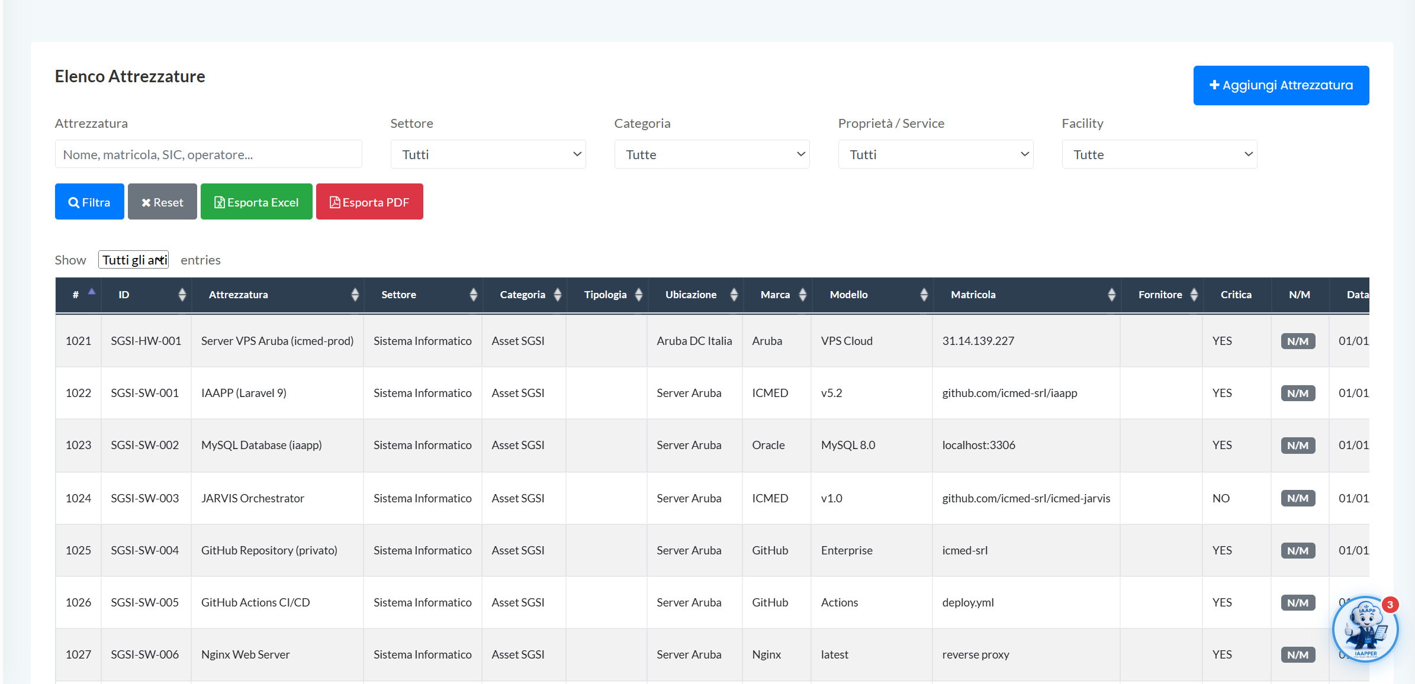Click N/M badge for JARVIS Orchestrator row
The height and width of the screenshot is (684, 1415).
(1298, 498)
